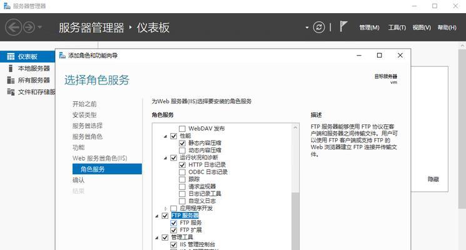Collapse the 运行状况和诊断 tree node

pyautogui.click(x=166, y=158)
